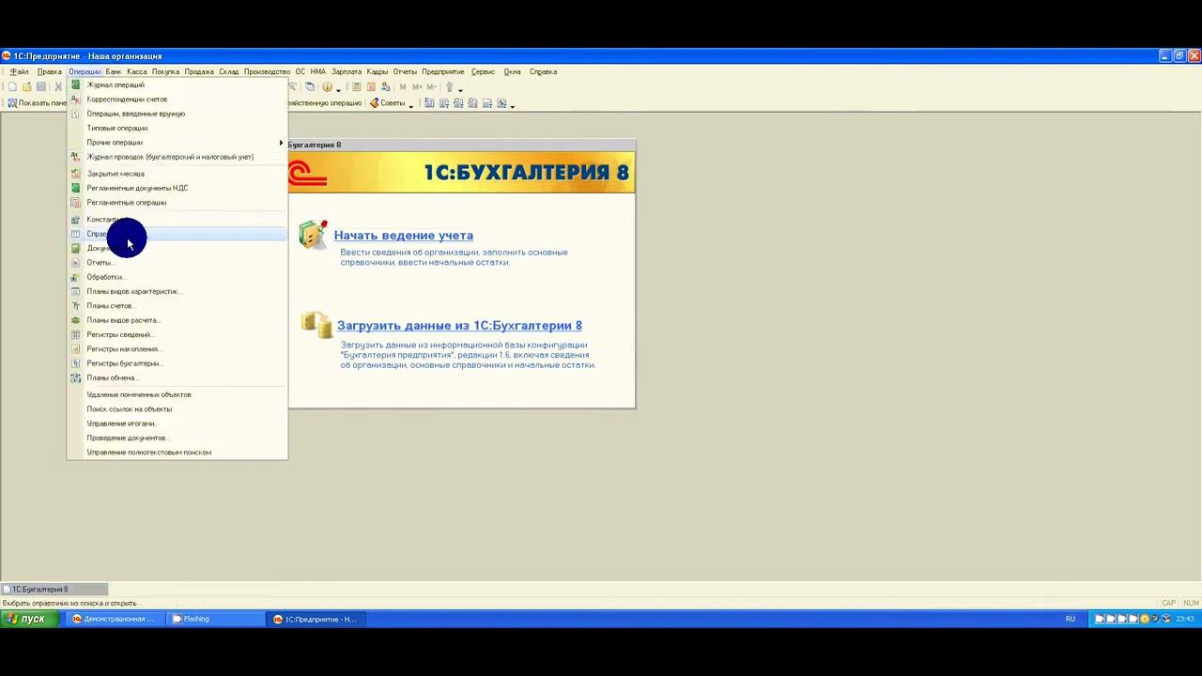The height and width of the screenshot is (676, 1202).
Task: Click the open file toolbar icon
Action: click(26, 87)
